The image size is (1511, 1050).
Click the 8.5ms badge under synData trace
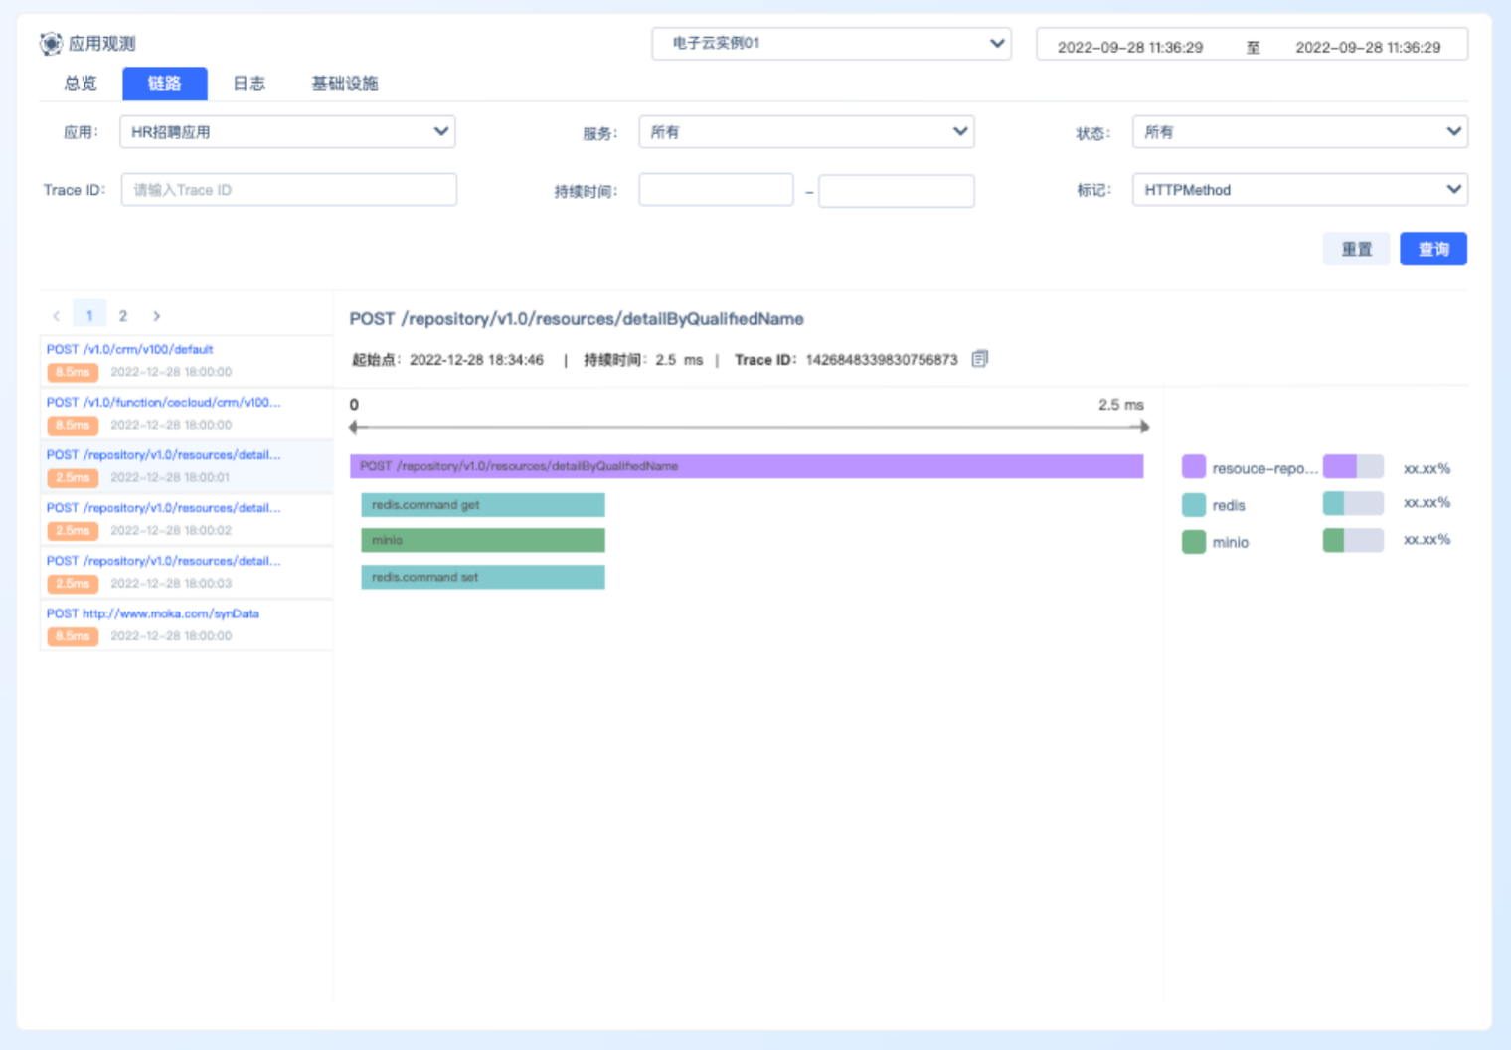73,636
